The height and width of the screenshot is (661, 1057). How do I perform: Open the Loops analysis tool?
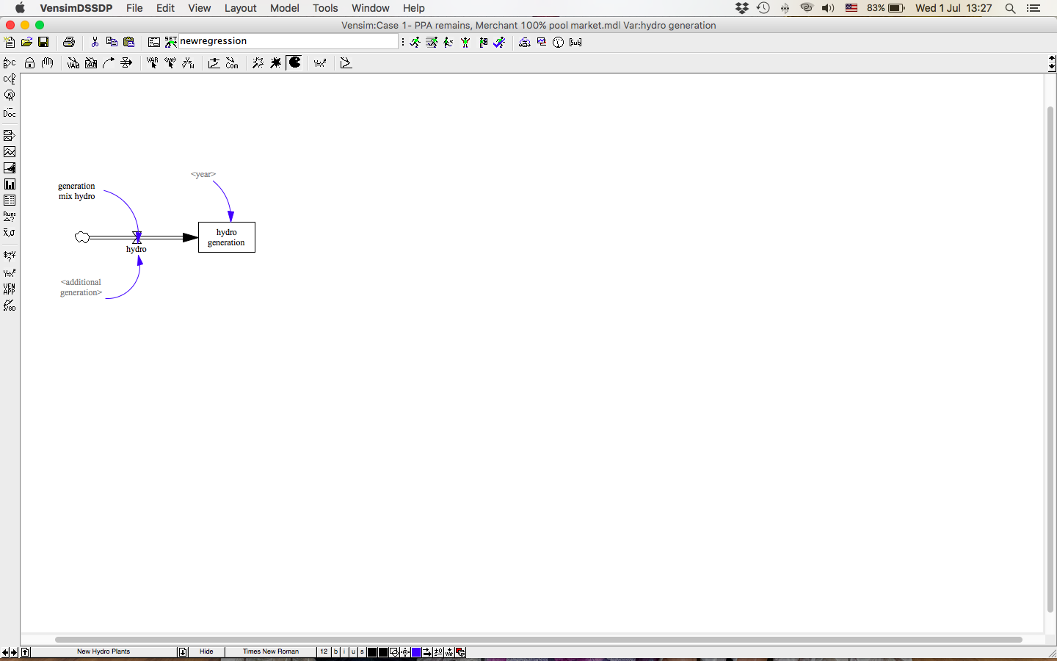pos(10,95)
